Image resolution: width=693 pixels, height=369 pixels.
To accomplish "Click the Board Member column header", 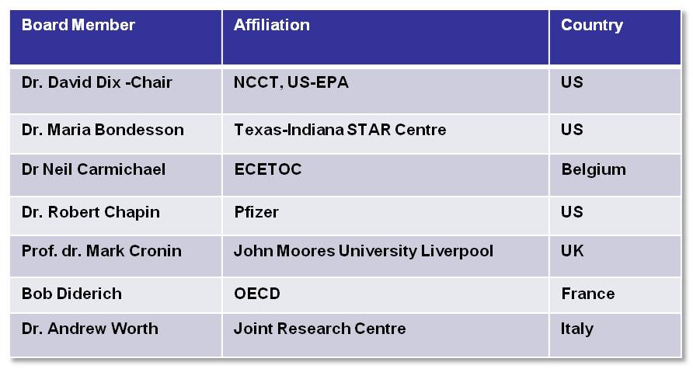I will (x=78, y=26).
